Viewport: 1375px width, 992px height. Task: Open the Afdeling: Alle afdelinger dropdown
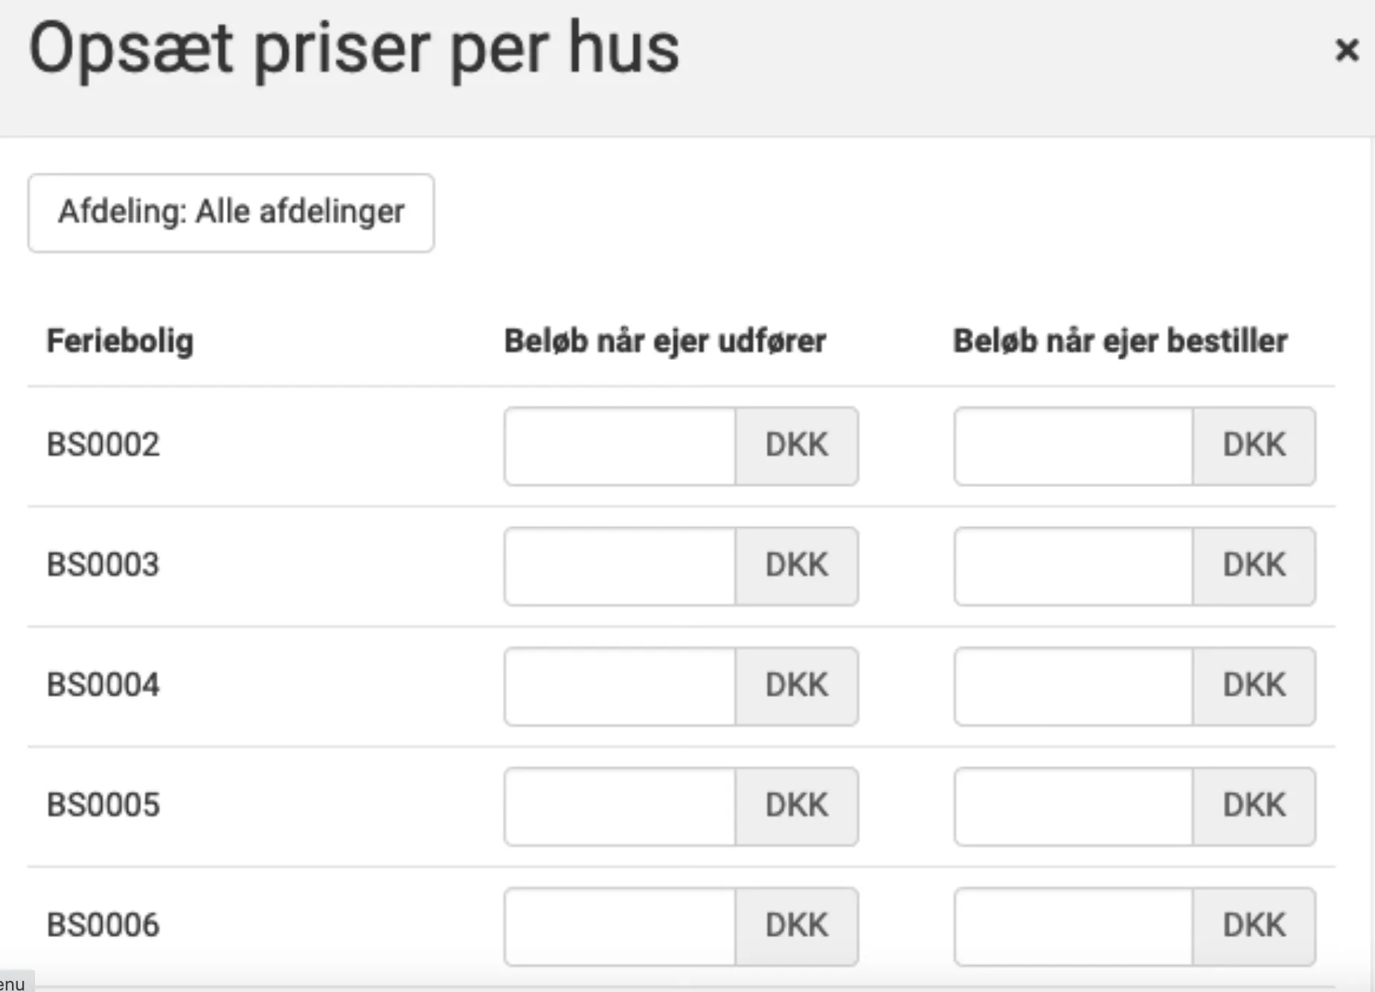coord(231,213)
